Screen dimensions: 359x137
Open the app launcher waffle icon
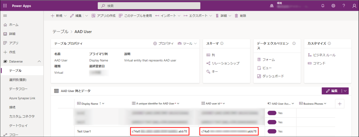coord(5,6)
